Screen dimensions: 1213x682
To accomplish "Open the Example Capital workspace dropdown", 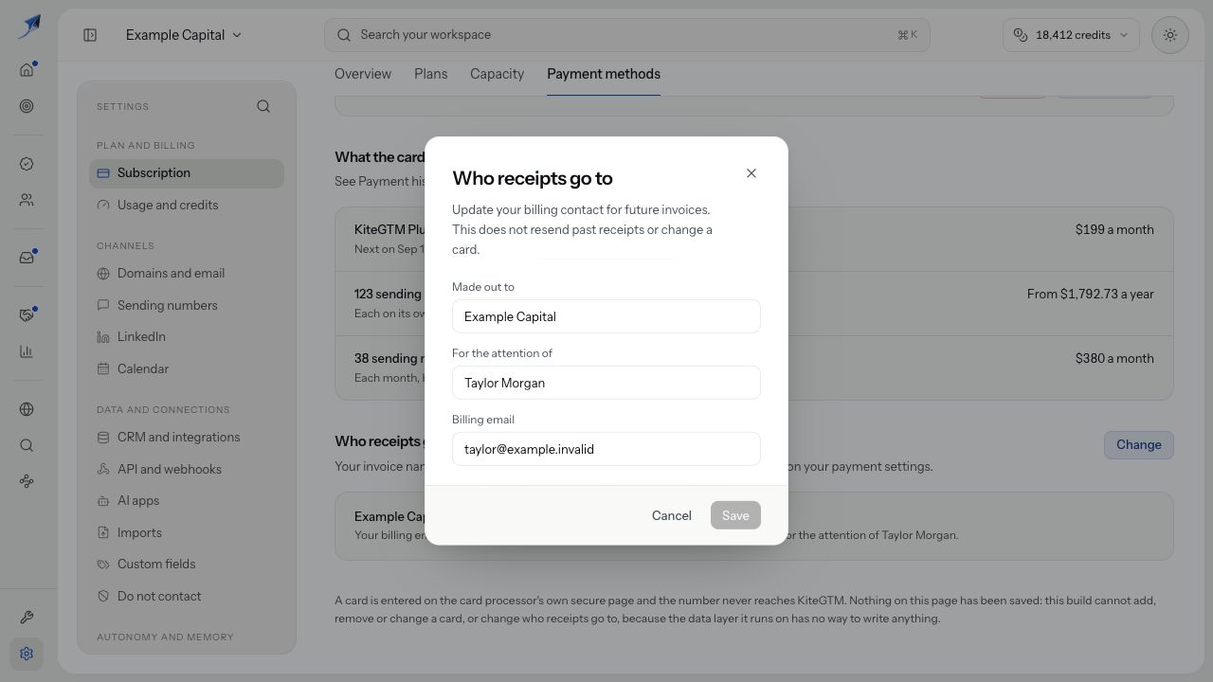I will click(184, 35).
